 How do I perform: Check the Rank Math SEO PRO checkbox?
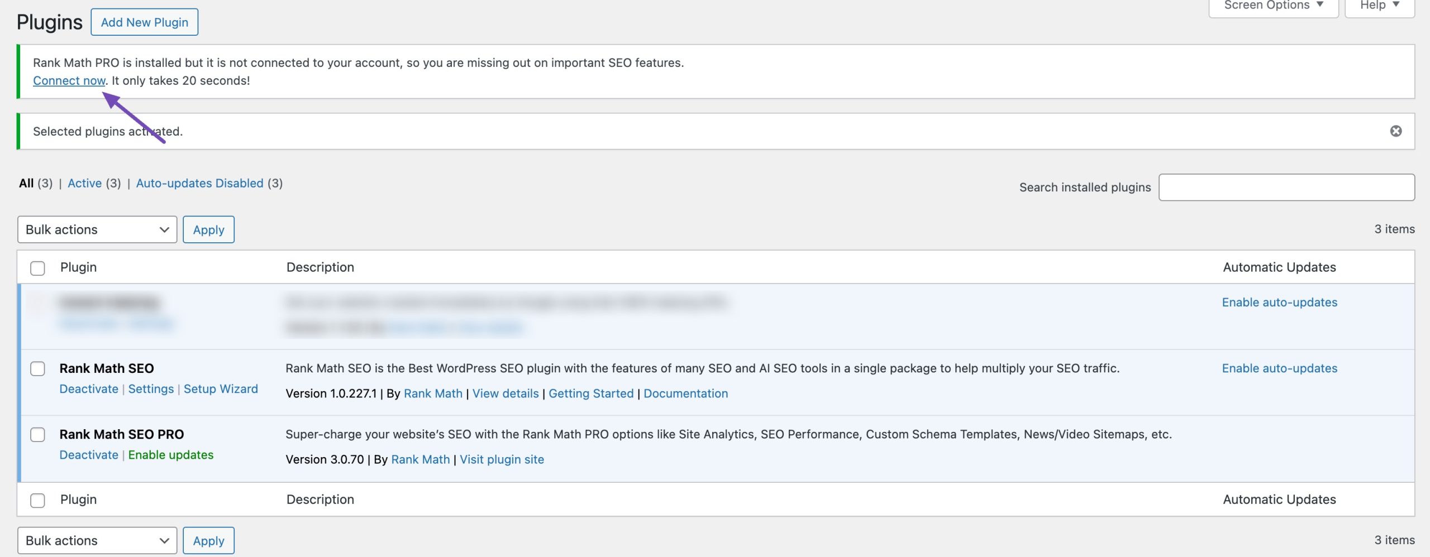37,435
